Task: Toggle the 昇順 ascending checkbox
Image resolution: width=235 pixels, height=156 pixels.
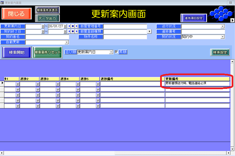Action: tap(116, 52)
